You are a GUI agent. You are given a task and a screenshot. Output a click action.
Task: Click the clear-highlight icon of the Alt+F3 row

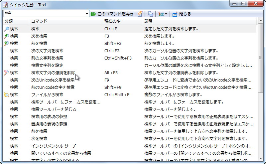click(x=6, y=73)
